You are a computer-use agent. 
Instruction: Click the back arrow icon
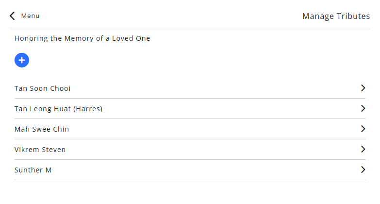point(13,16)
